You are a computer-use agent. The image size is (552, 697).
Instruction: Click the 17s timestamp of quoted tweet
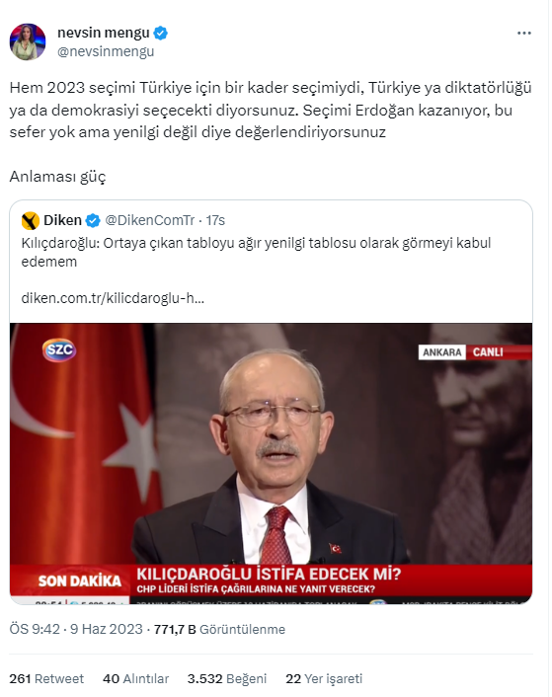215,220
